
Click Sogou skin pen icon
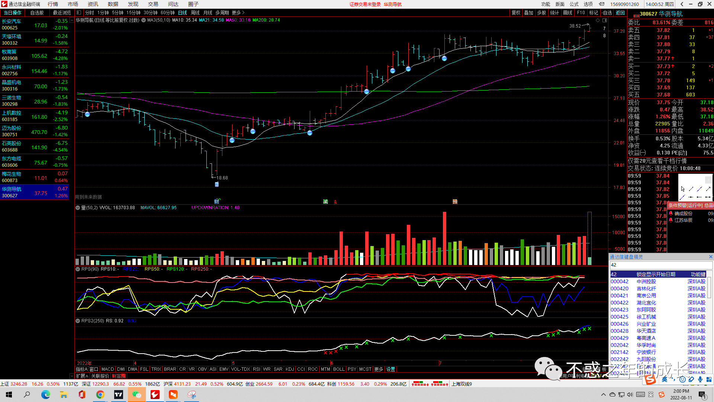click(x=691, y=379)
